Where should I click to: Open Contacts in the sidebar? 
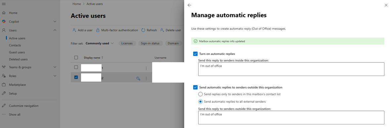(x=15, y=45)
